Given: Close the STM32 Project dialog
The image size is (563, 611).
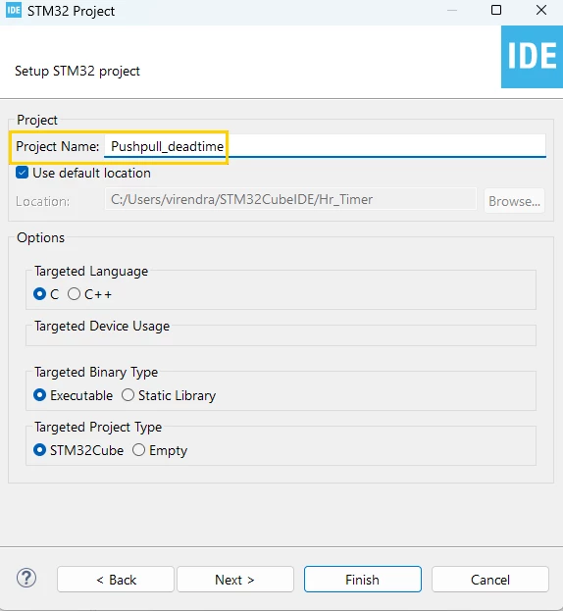Looking at the screenshot, I should [541, 10].
